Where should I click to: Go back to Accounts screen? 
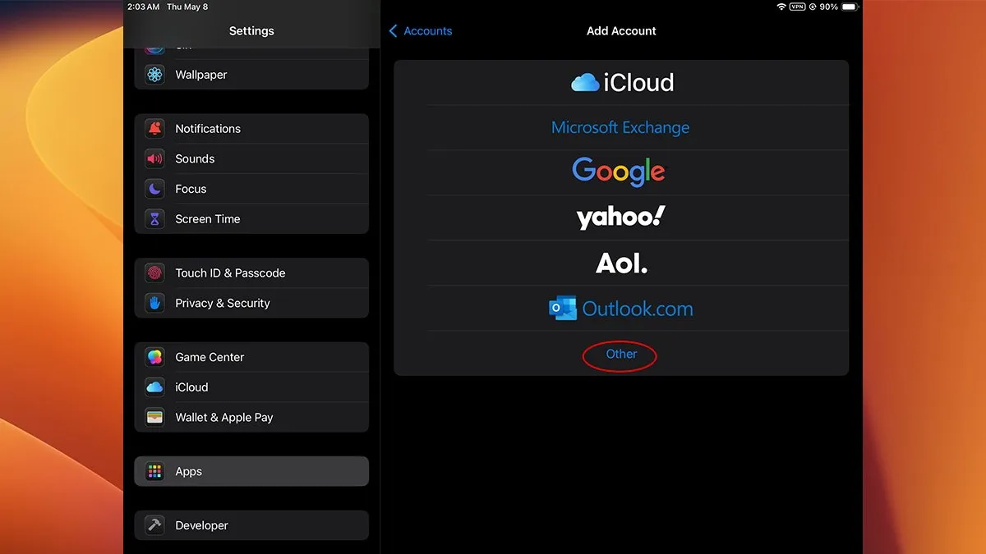(420, 30)
